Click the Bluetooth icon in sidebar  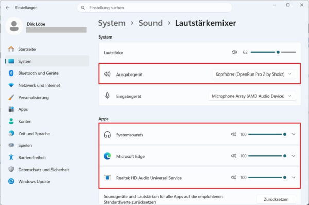click(x=11, y=73)
